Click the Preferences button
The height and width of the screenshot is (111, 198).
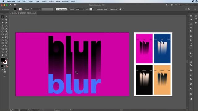113,9
